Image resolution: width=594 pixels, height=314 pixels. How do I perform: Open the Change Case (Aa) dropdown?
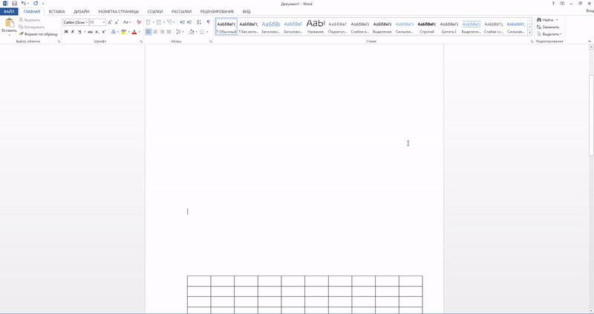(127, 22)
